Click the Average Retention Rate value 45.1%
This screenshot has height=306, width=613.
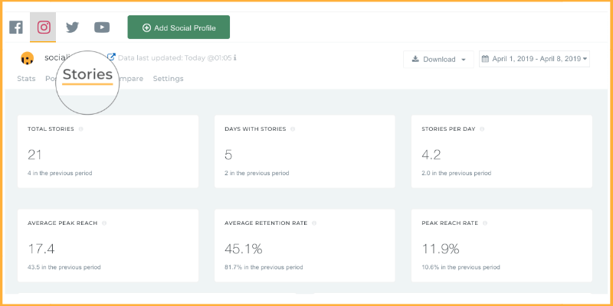(x=243, y=249)
